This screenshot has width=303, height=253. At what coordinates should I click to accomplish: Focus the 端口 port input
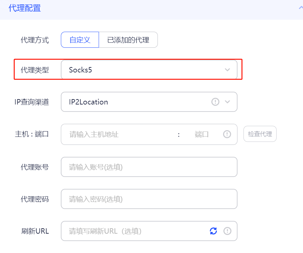click(x=202, y=135)
